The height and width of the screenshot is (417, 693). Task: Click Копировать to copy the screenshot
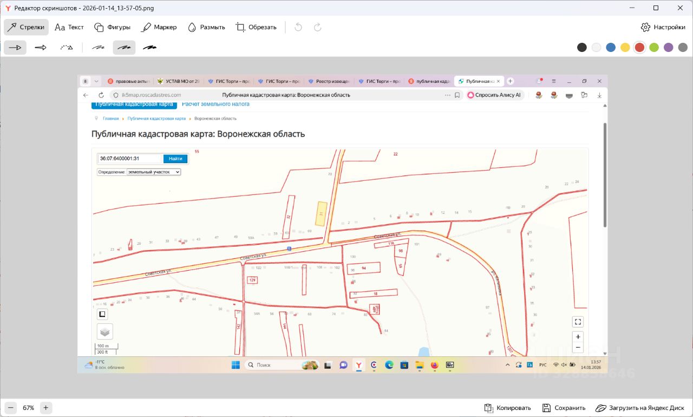(x=508, y=408)
